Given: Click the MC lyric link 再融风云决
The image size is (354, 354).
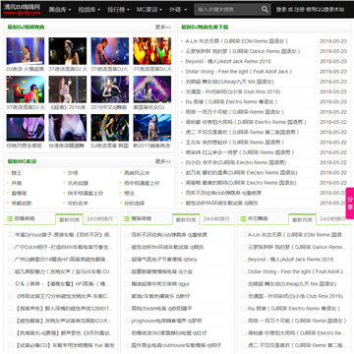Looking at the screenshot, I should pyautogui.click(x=137, y=173).
